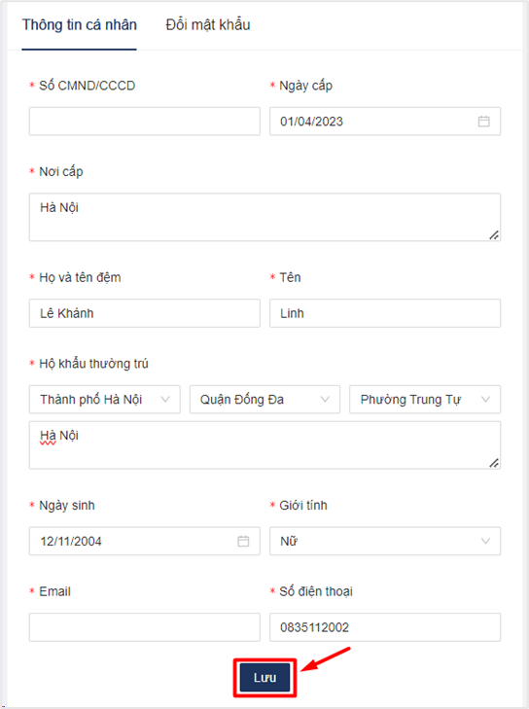Grab the resize handle of Nơi cấp textarea

click(x=494, y=234)
